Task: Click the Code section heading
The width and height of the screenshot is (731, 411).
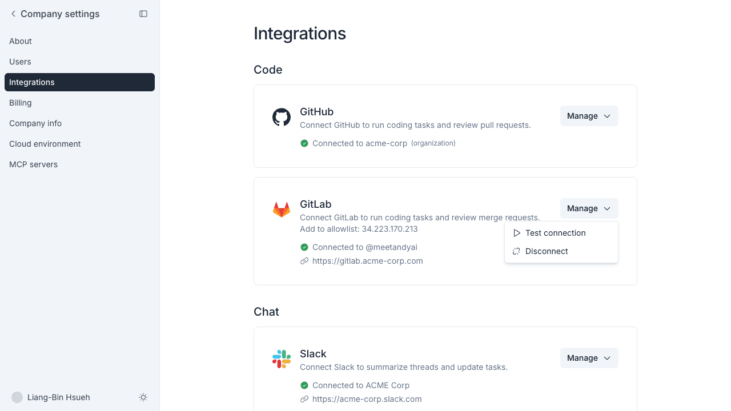Action: (268, 70)
